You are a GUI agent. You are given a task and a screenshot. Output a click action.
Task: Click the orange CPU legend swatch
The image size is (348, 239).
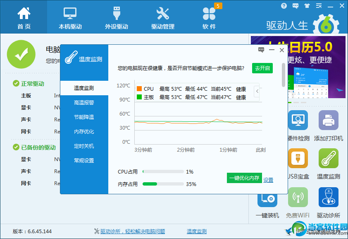coord(139,89)
